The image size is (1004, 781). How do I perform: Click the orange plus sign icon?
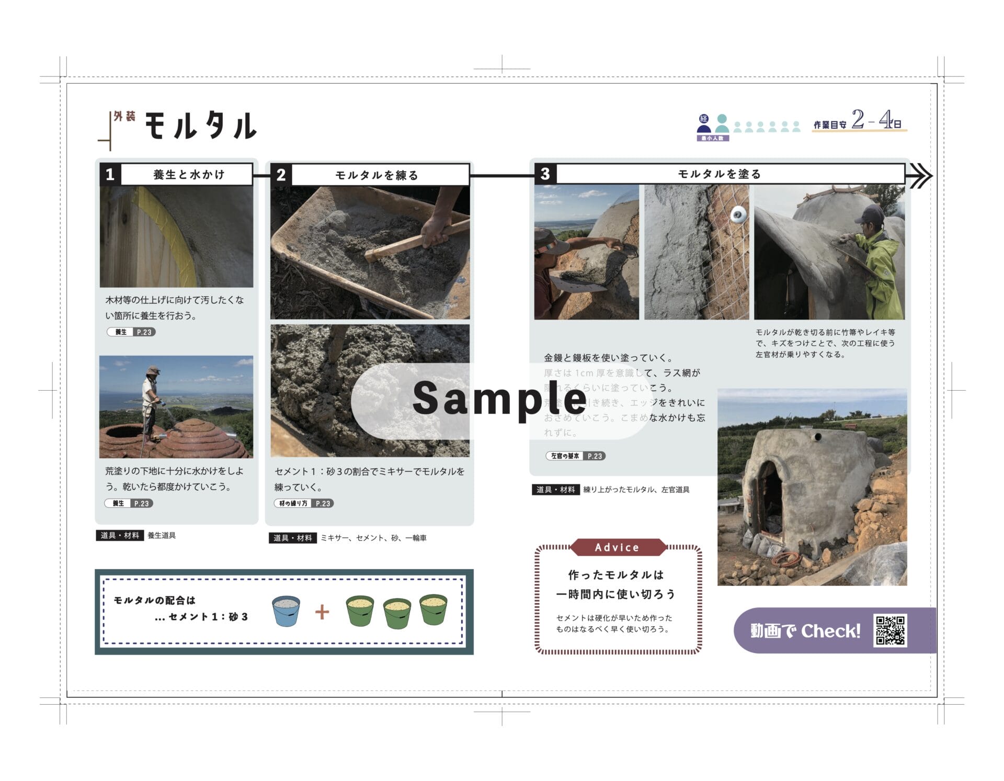coord(322,612)
